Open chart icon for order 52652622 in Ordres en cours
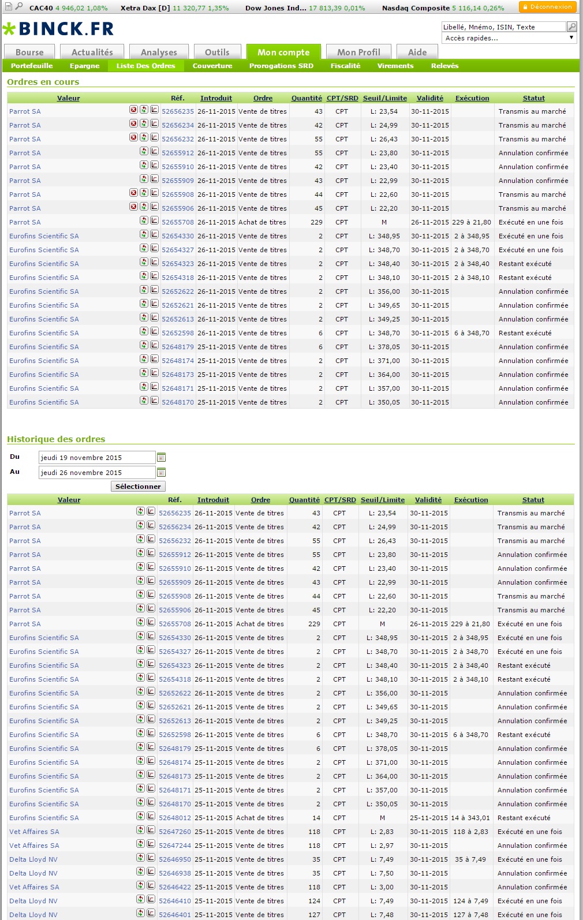This screenshot has height=920, width=583. coord(154,290)
